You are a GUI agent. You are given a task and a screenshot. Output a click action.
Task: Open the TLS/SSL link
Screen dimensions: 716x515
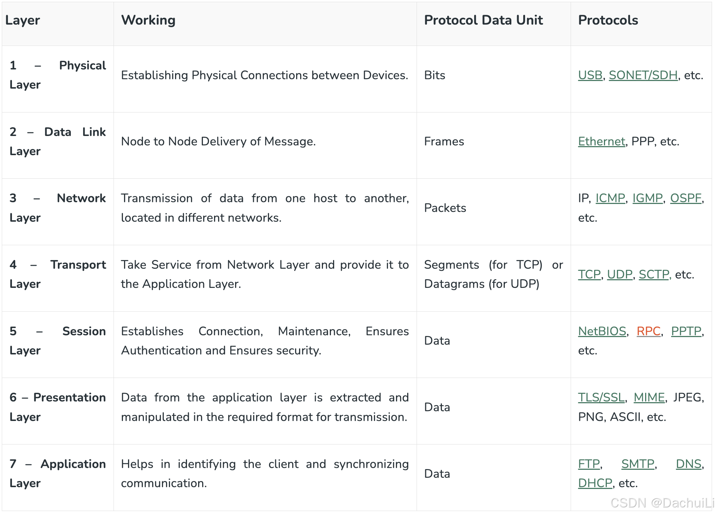coord(601,397)
